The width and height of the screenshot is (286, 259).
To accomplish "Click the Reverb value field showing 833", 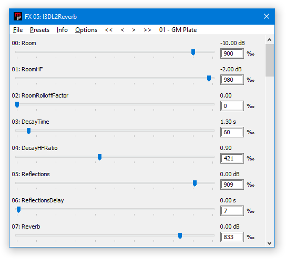I will [x=232, y=237].
